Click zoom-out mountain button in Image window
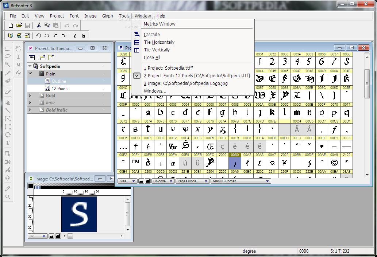Viewport: 377px width, 257px height. pyautogui.click(x=51, y=236)
